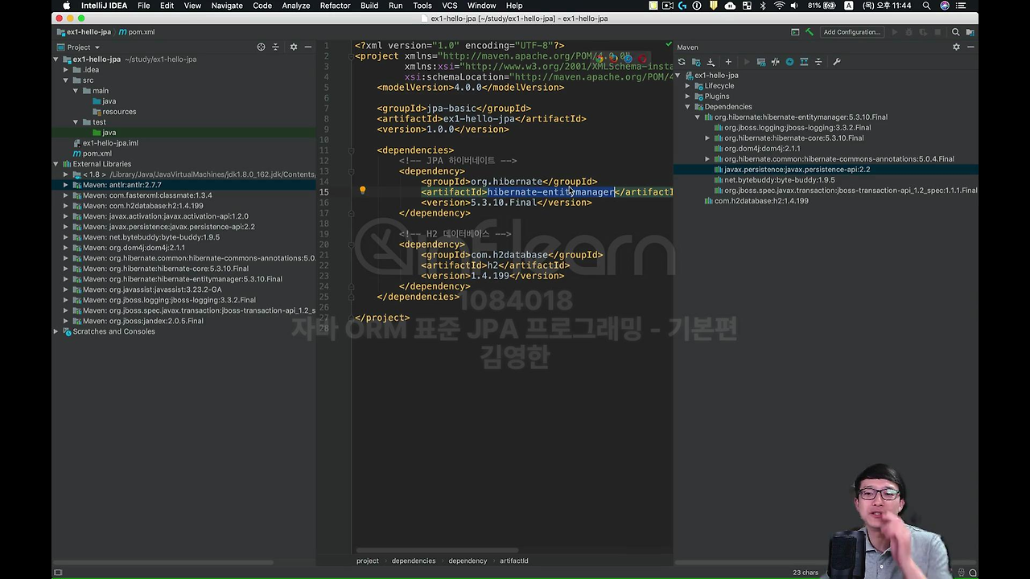
Task: Open the Analyze menu
Action: pos(296,6)
